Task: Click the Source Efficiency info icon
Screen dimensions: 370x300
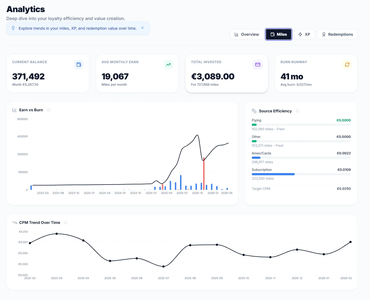Action: click(298, 111)
